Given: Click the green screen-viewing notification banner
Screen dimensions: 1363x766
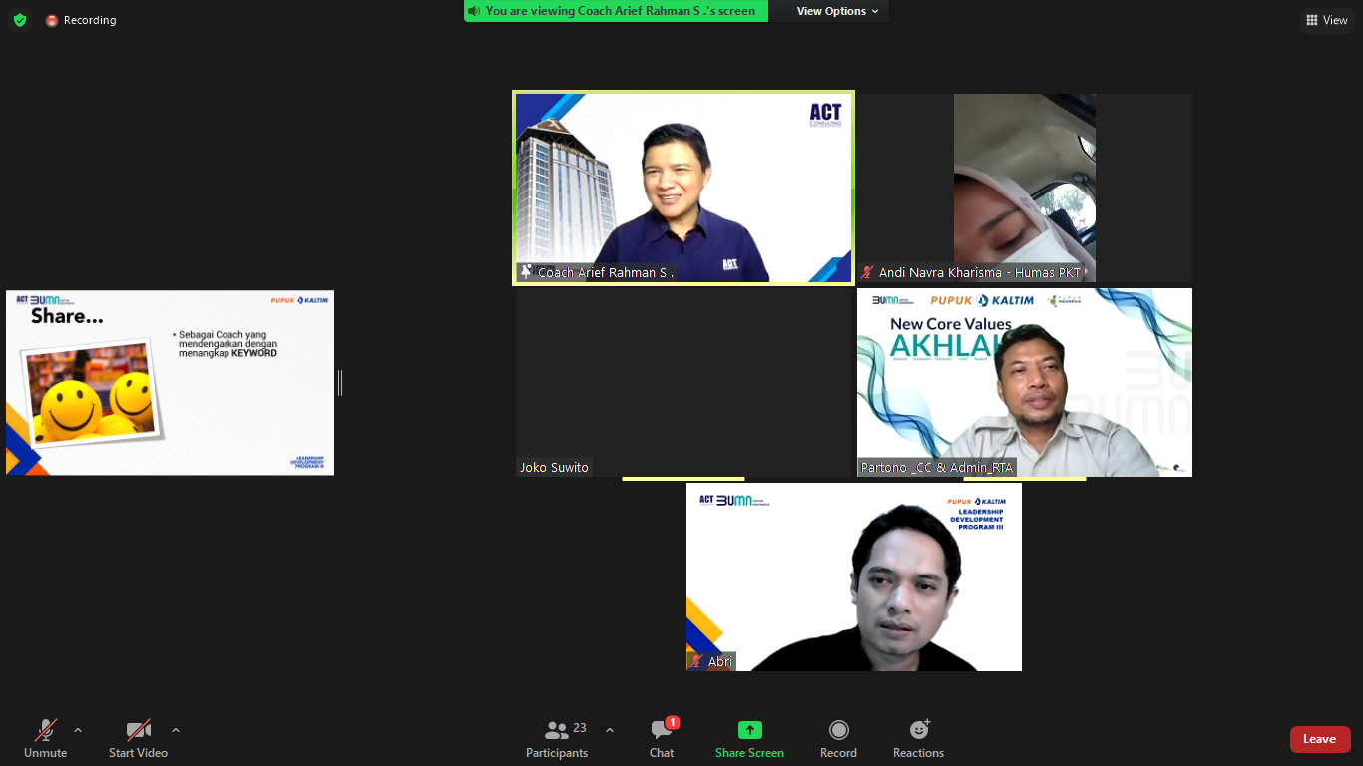Looking at the screenshot, I should pos(616,11).
